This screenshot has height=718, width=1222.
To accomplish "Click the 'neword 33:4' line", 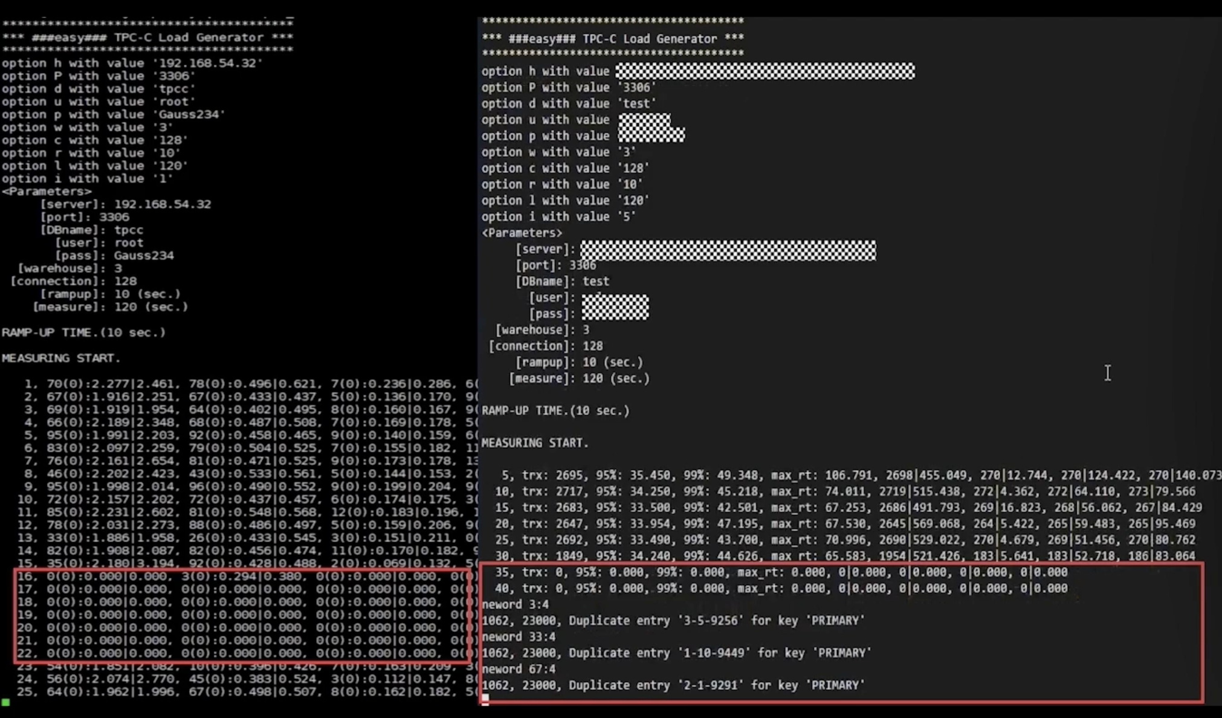I will coord(518,637).
